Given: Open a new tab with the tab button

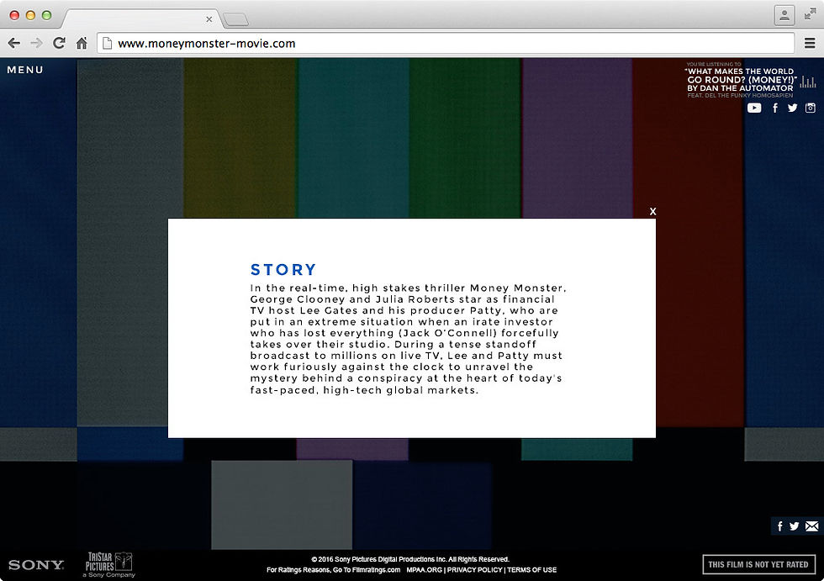Looking at the screenshot, I should 236,19.
